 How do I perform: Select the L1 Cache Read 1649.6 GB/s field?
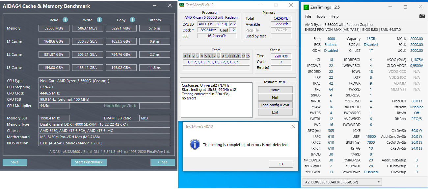(x=54, y=41)
